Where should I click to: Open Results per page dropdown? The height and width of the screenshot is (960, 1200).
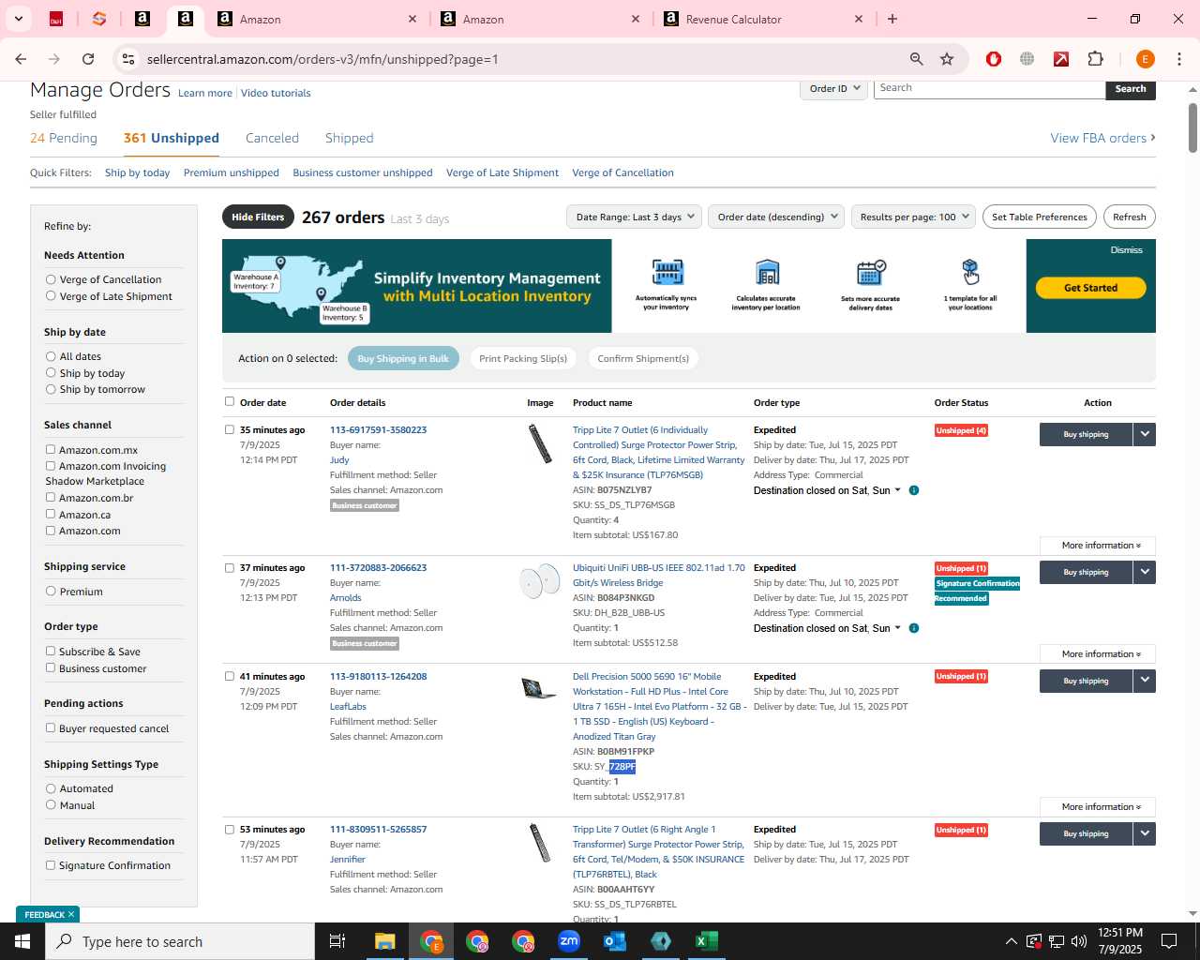tap(914, 217)
